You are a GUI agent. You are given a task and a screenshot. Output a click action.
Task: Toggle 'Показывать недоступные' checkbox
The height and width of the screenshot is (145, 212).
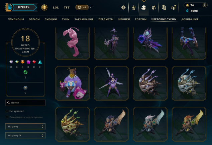[7, 117]
